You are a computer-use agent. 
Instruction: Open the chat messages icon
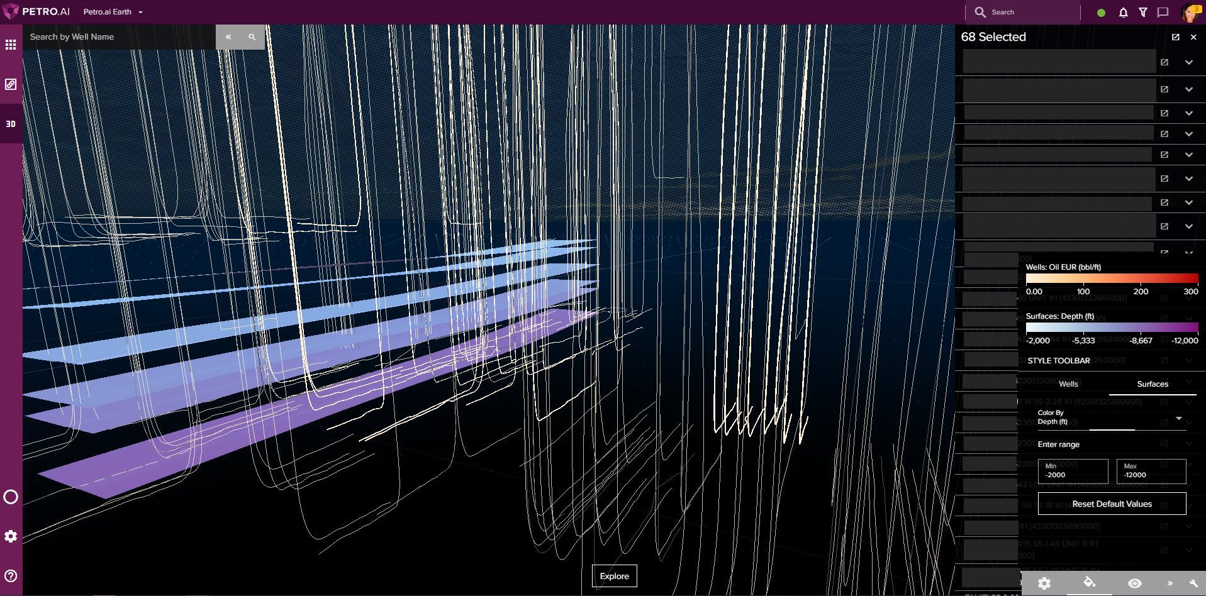coord(1163,13)
